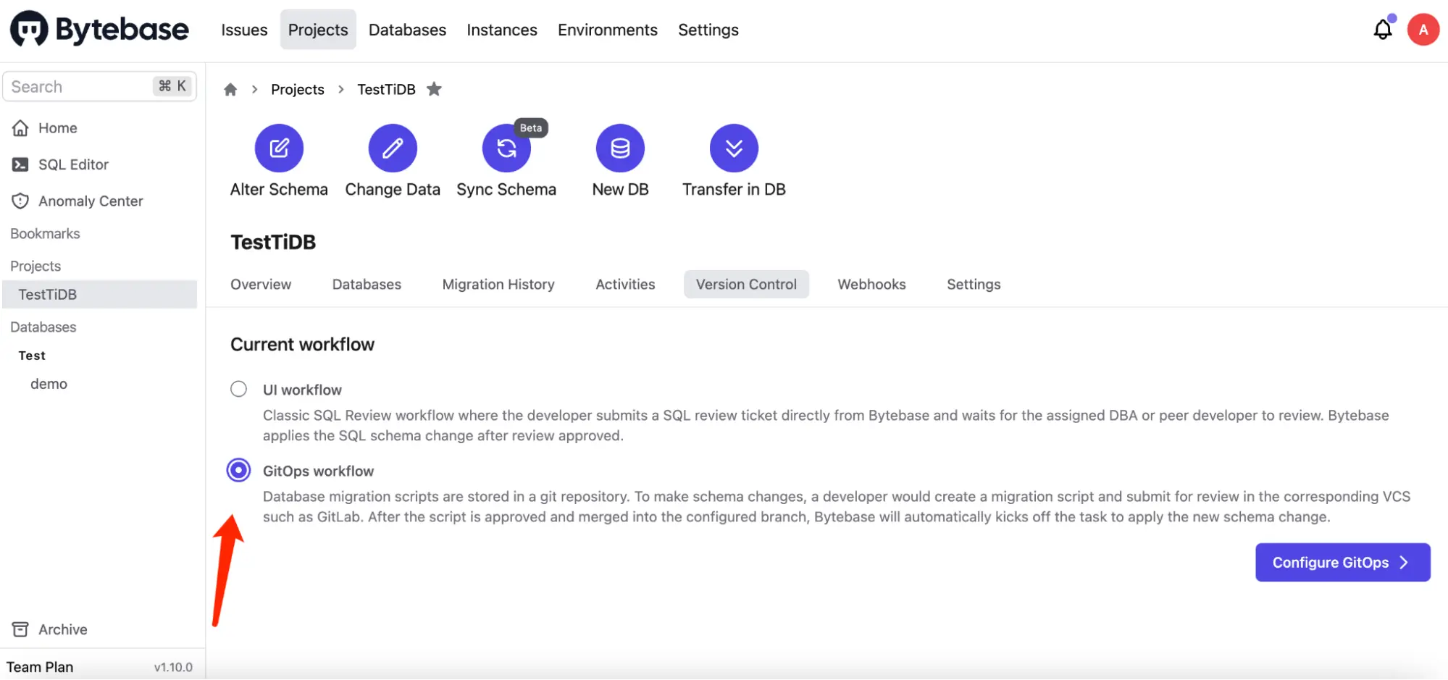This screenshot has height=680, width=1448.
Task: Click the Test environment group in sidebar
Action: (x=32, y=356)
